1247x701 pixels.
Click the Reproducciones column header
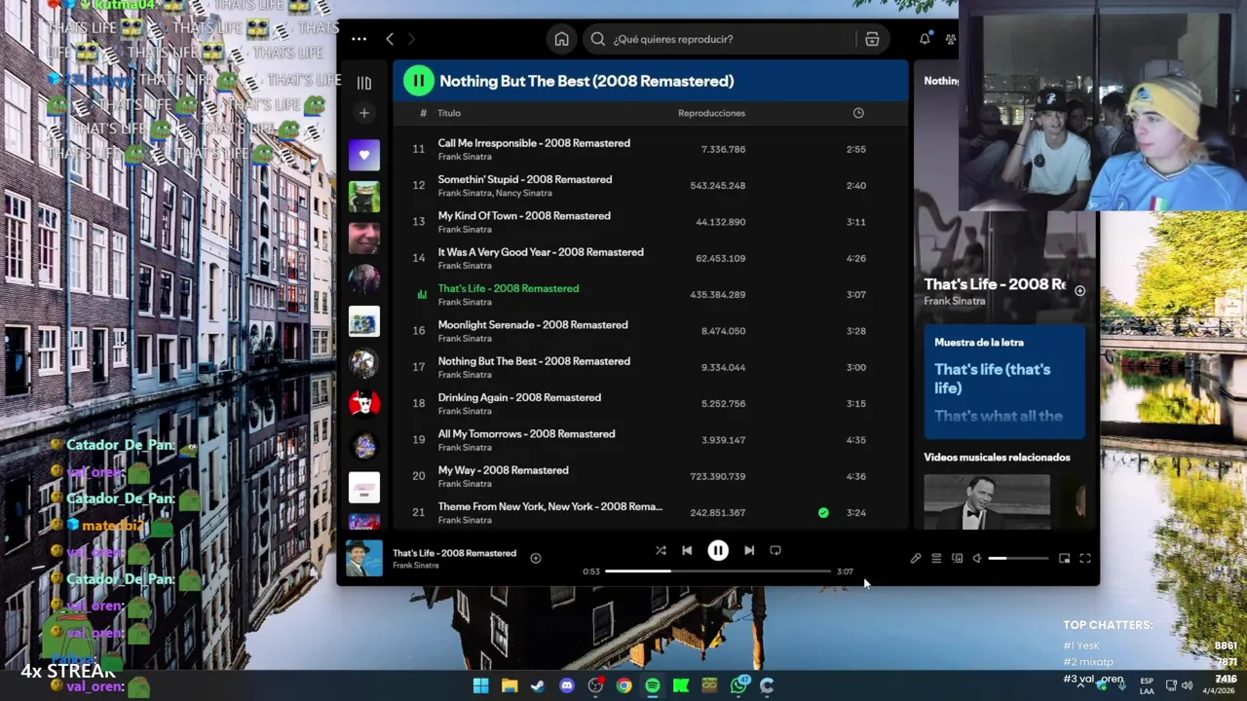[711, 113]
